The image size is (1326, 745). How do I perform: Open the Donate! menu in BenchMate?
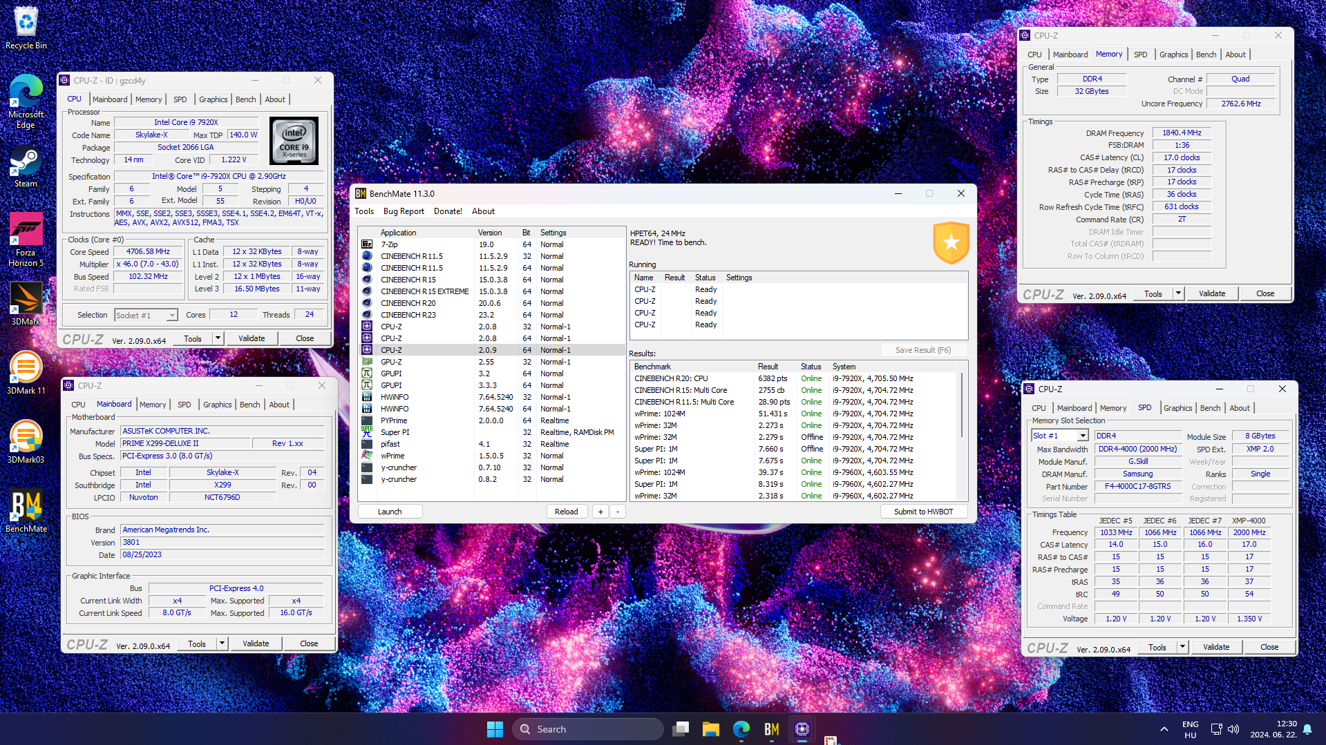[448, 211]
